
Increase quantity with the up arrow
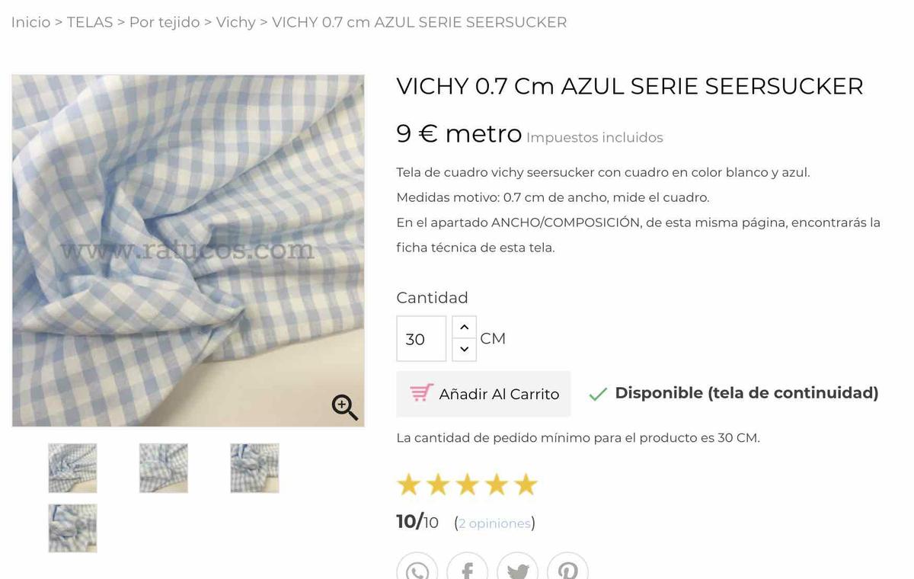point(464,327)
